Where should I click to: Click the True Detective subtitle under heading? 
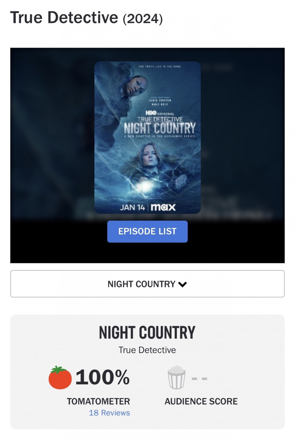(x=147, y=350)
